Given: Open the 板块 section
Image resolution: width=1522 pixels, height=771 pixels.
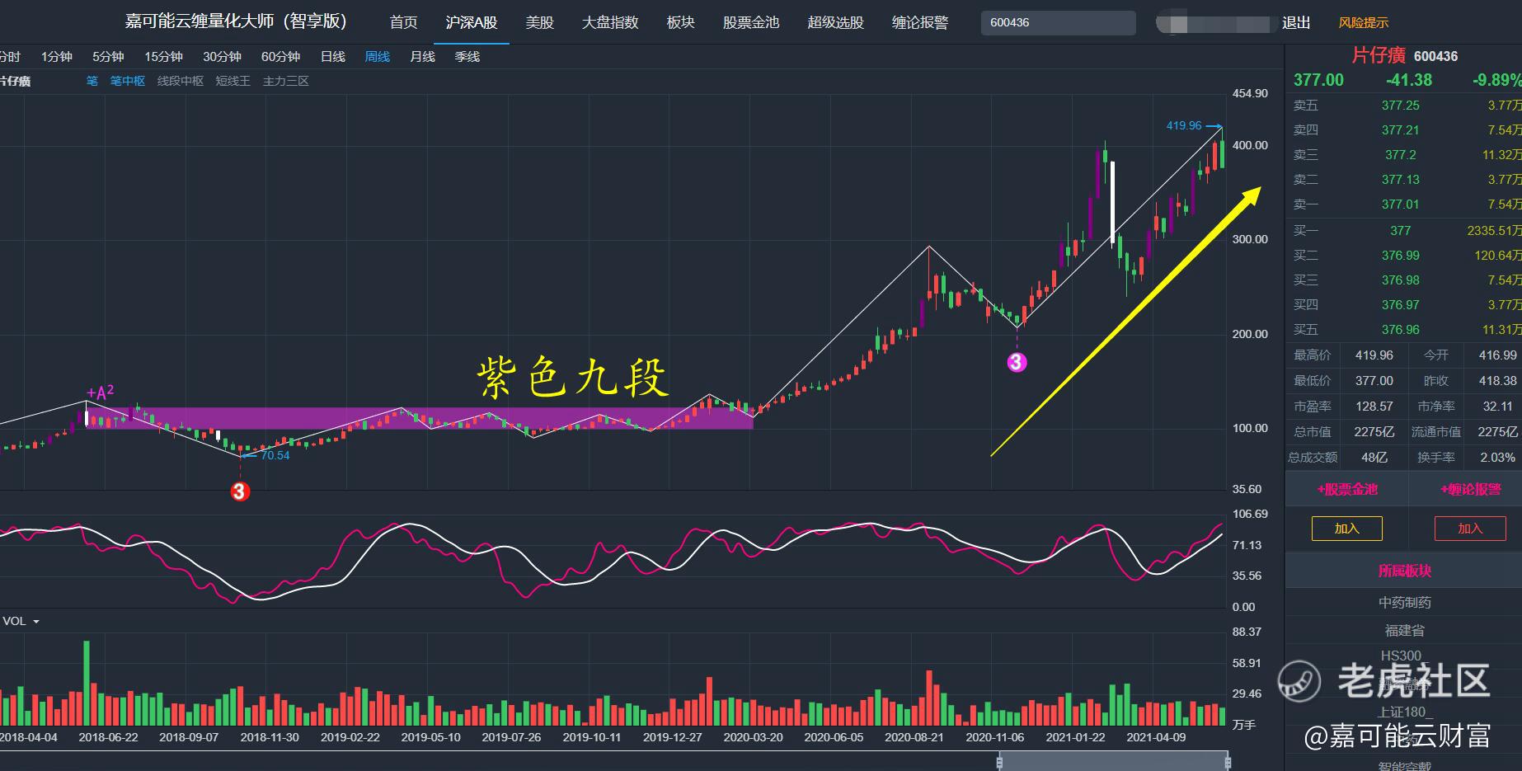Looking at the screenshot, I should (x=681, y=22).
